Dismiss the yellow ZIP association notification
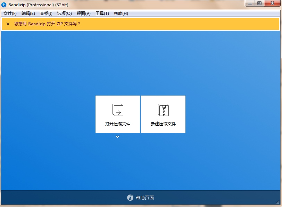The width and height of the screenshot is (282, 207). pyautogui.click(x=8, y=24)
